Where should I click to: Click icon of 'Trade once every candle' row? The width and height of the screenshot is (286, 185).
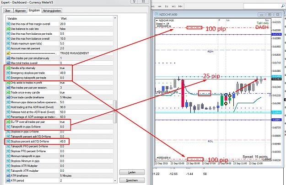point(8,92)
